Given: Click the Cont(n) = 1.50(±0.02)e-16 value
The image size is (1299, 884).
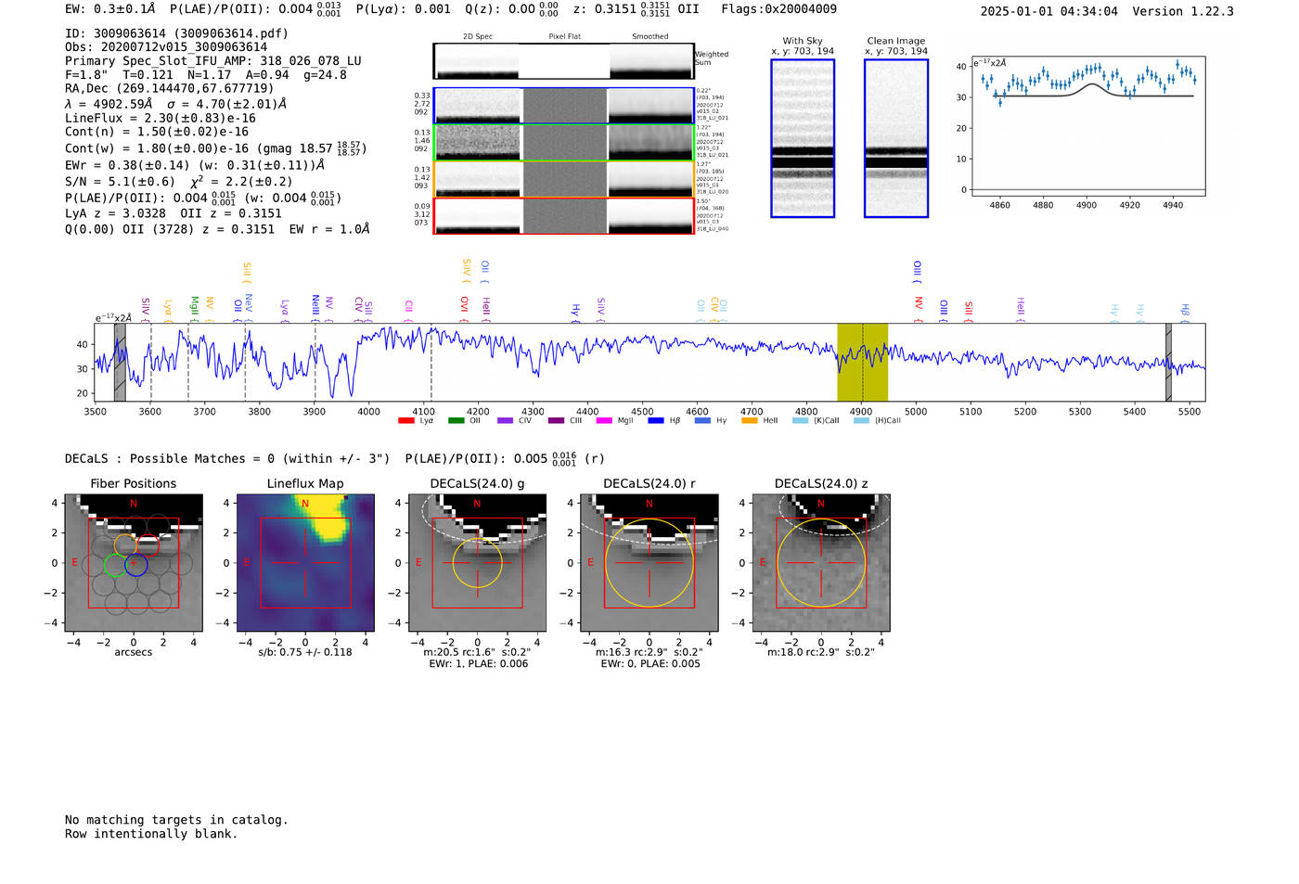Looking at the screenshot, I should point(157,132).
